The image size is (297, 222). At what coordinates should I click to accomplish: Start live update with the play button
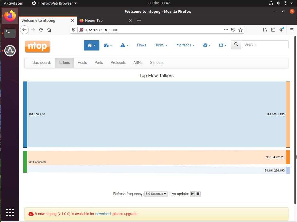pyautogui.click(x=192, y=194)
